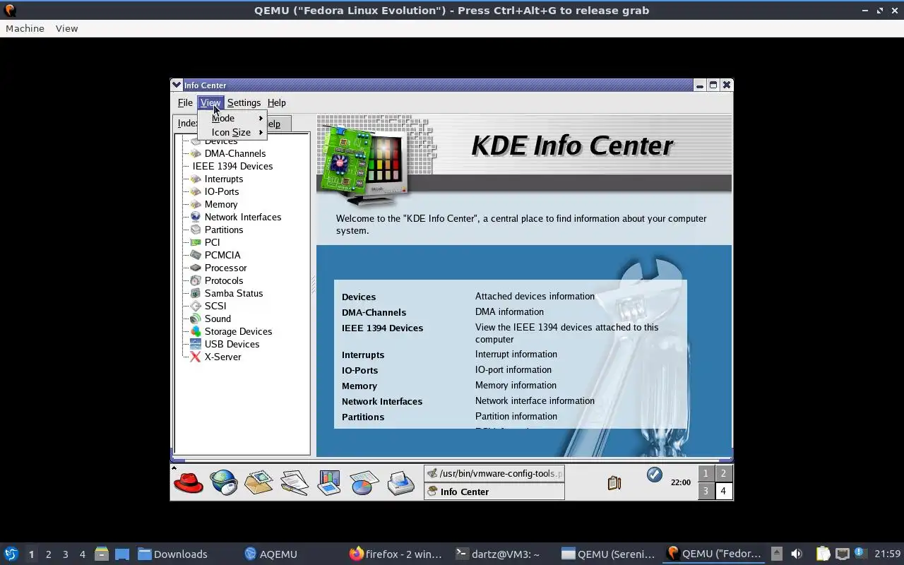
Task: Click the panel hide arrow button
Action: click(174, 468)
